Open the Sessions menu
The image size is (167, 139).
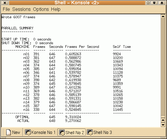coord(21,9)
